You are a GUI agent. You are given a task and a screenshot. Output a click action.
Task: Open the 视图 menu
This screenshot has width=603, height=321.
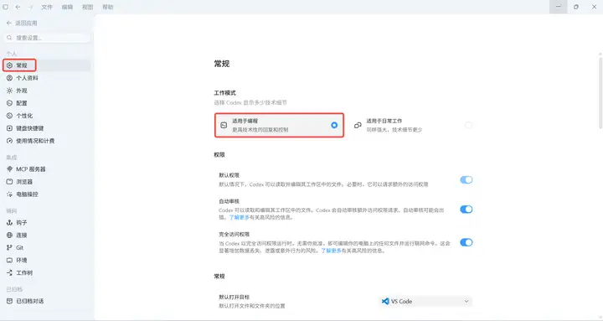[88, 7]
